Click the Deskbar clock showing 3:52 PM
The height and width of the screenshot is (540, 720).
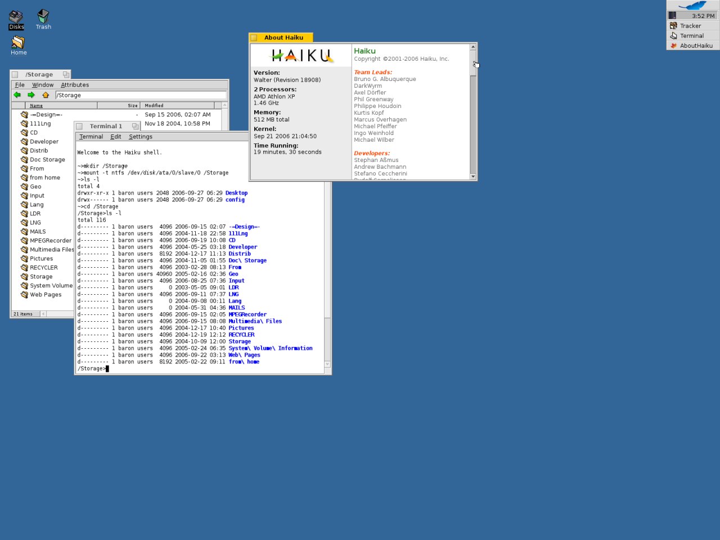[703, 16]
